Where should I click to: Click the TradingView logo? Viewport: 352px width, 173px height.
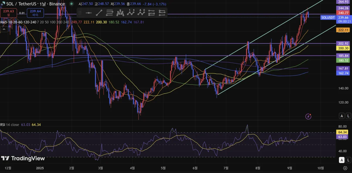(x=23, y=158)
